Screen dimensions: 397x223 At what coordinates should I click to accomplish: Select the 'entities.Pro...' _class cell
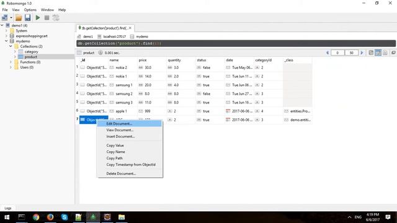coord(298,111)
